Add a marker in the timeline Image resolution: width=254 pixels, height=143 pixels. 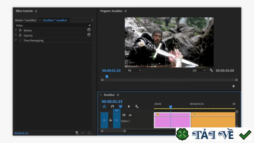(129, 106)
